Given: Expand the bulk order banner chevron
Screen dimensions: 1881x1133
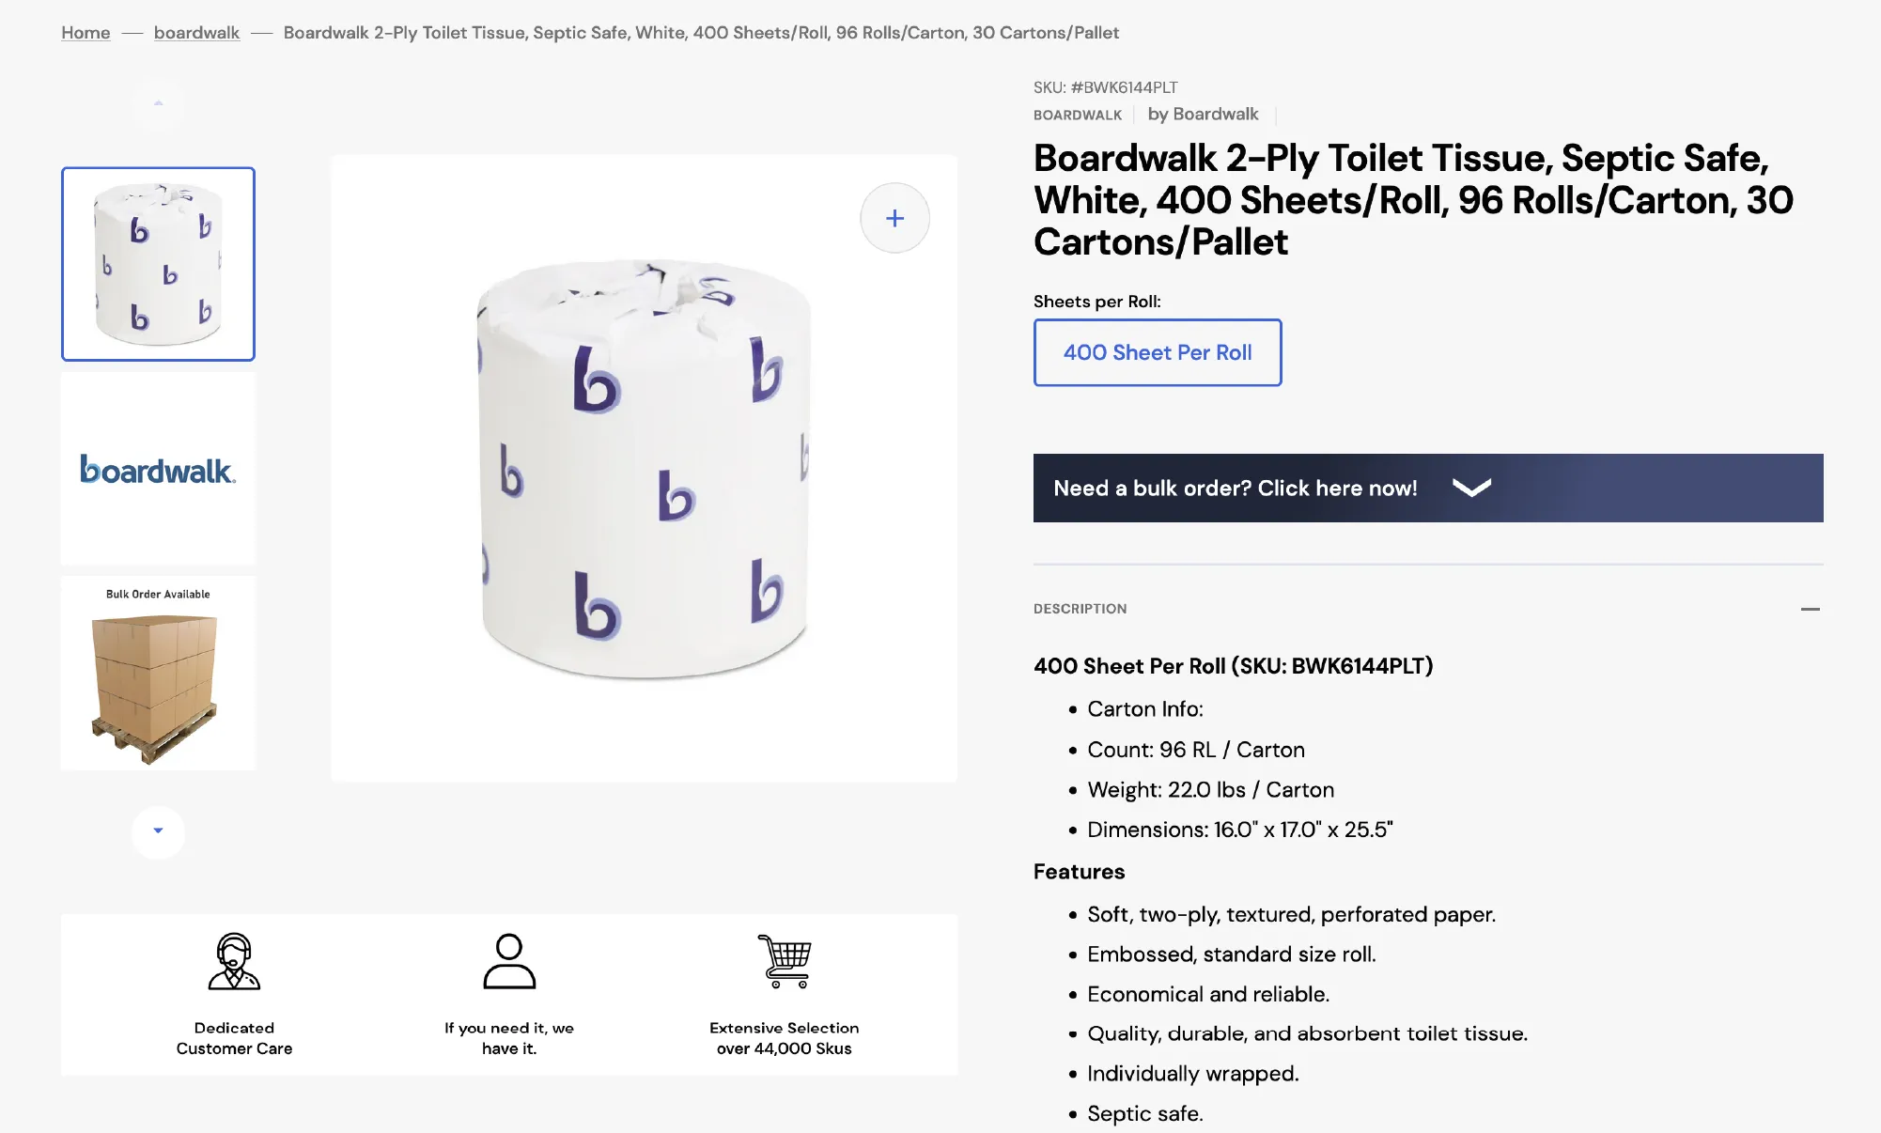Looking at the screenshot, I should pos(1471,488).
